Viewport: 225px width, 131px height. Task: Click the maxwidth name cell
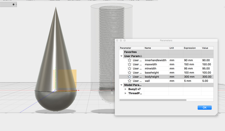[156, 64]
